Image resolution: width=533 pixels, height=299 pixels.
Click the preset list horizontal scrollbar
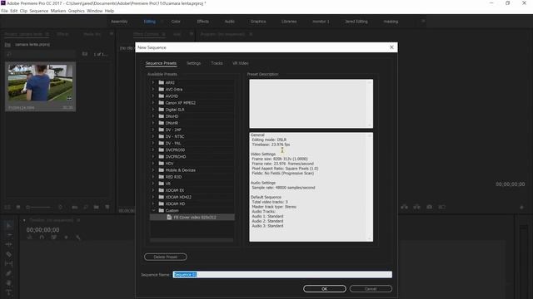click(192, 240)
